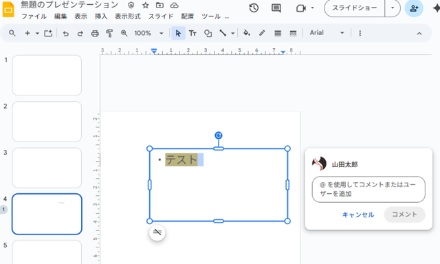The width and height of the screenshot is (440, 264).
Task: Select slide 4 thumbnail
Action: coord(47,214)
